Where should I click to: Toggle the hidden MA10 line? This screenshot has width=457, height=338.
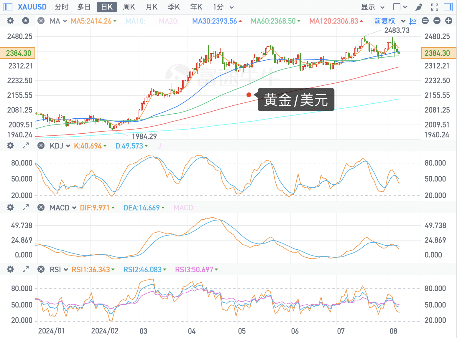pos(135,21)
